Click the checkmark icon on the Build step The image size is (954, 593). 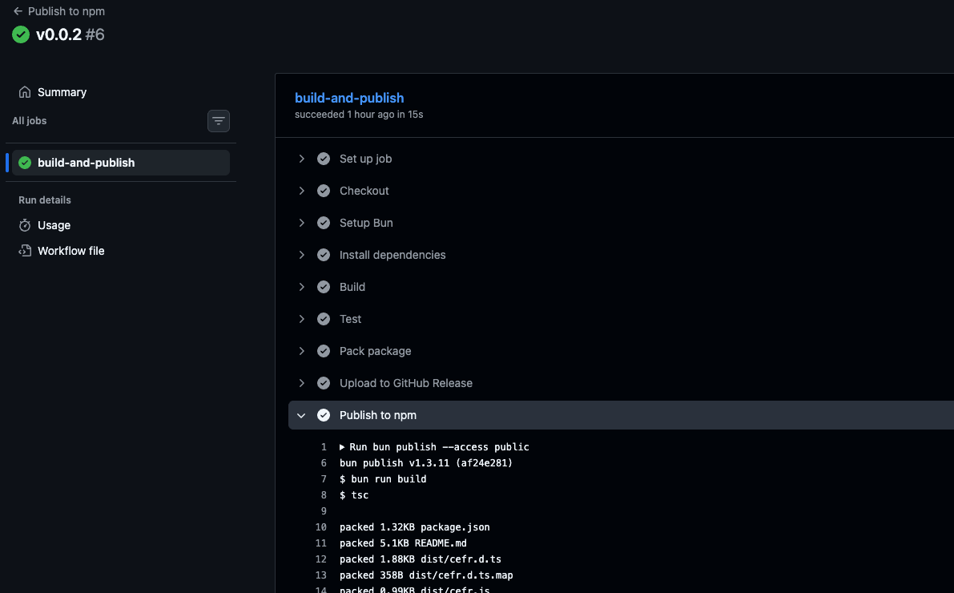[x=323, y=287]
